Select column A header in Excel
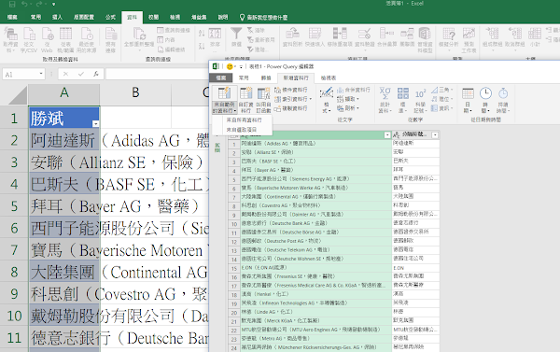This screenshot has height=352, width=560. (63, 93)
